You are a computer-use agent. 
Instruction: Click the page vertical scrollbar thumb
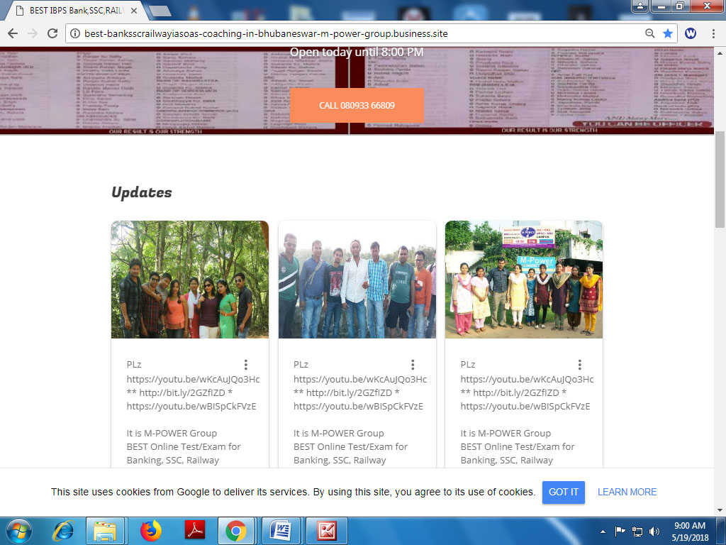click(720, 179)
